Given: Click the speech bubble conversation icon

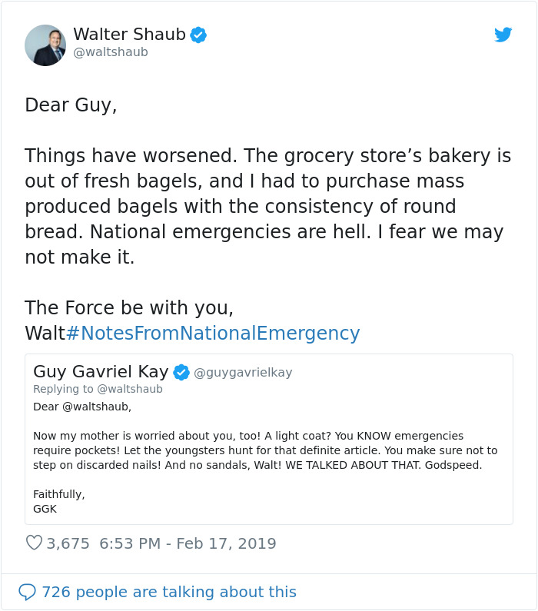Looking at the screenshot, I should pyautogui.click(x=27, y=592).
